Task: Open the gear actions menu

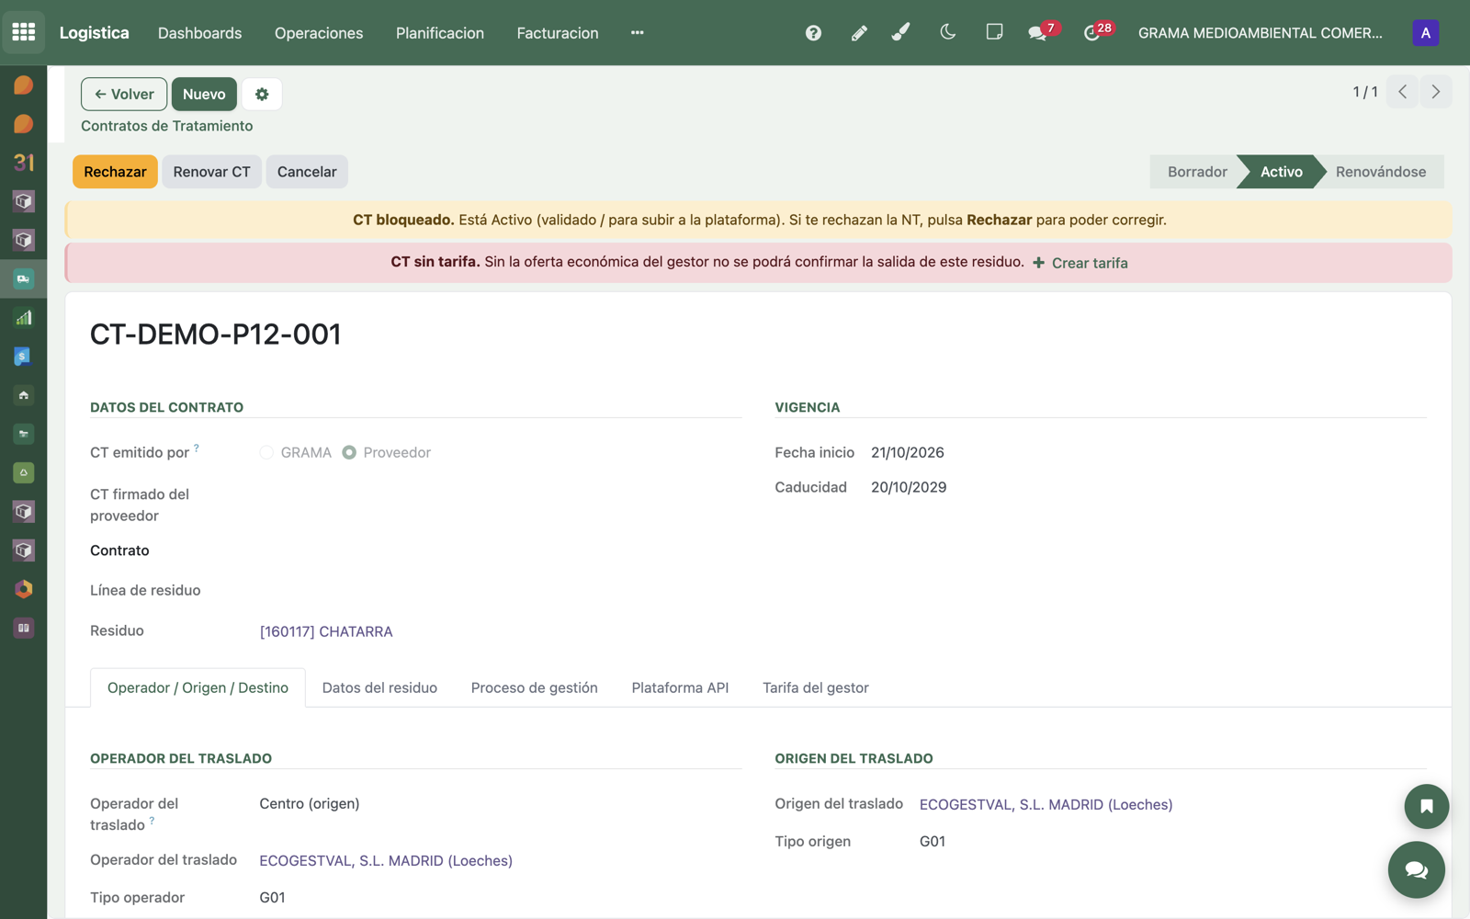Action: 262,94
